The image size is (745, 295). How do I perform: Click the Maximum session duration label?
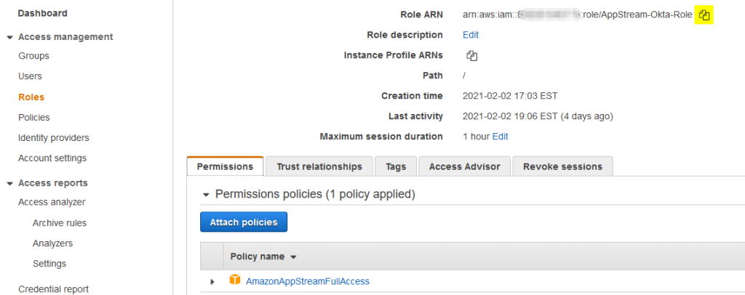381,137
